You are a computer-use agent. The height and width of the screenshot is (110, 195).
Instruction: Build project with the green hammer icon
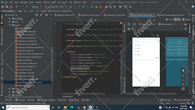[27, 7]
